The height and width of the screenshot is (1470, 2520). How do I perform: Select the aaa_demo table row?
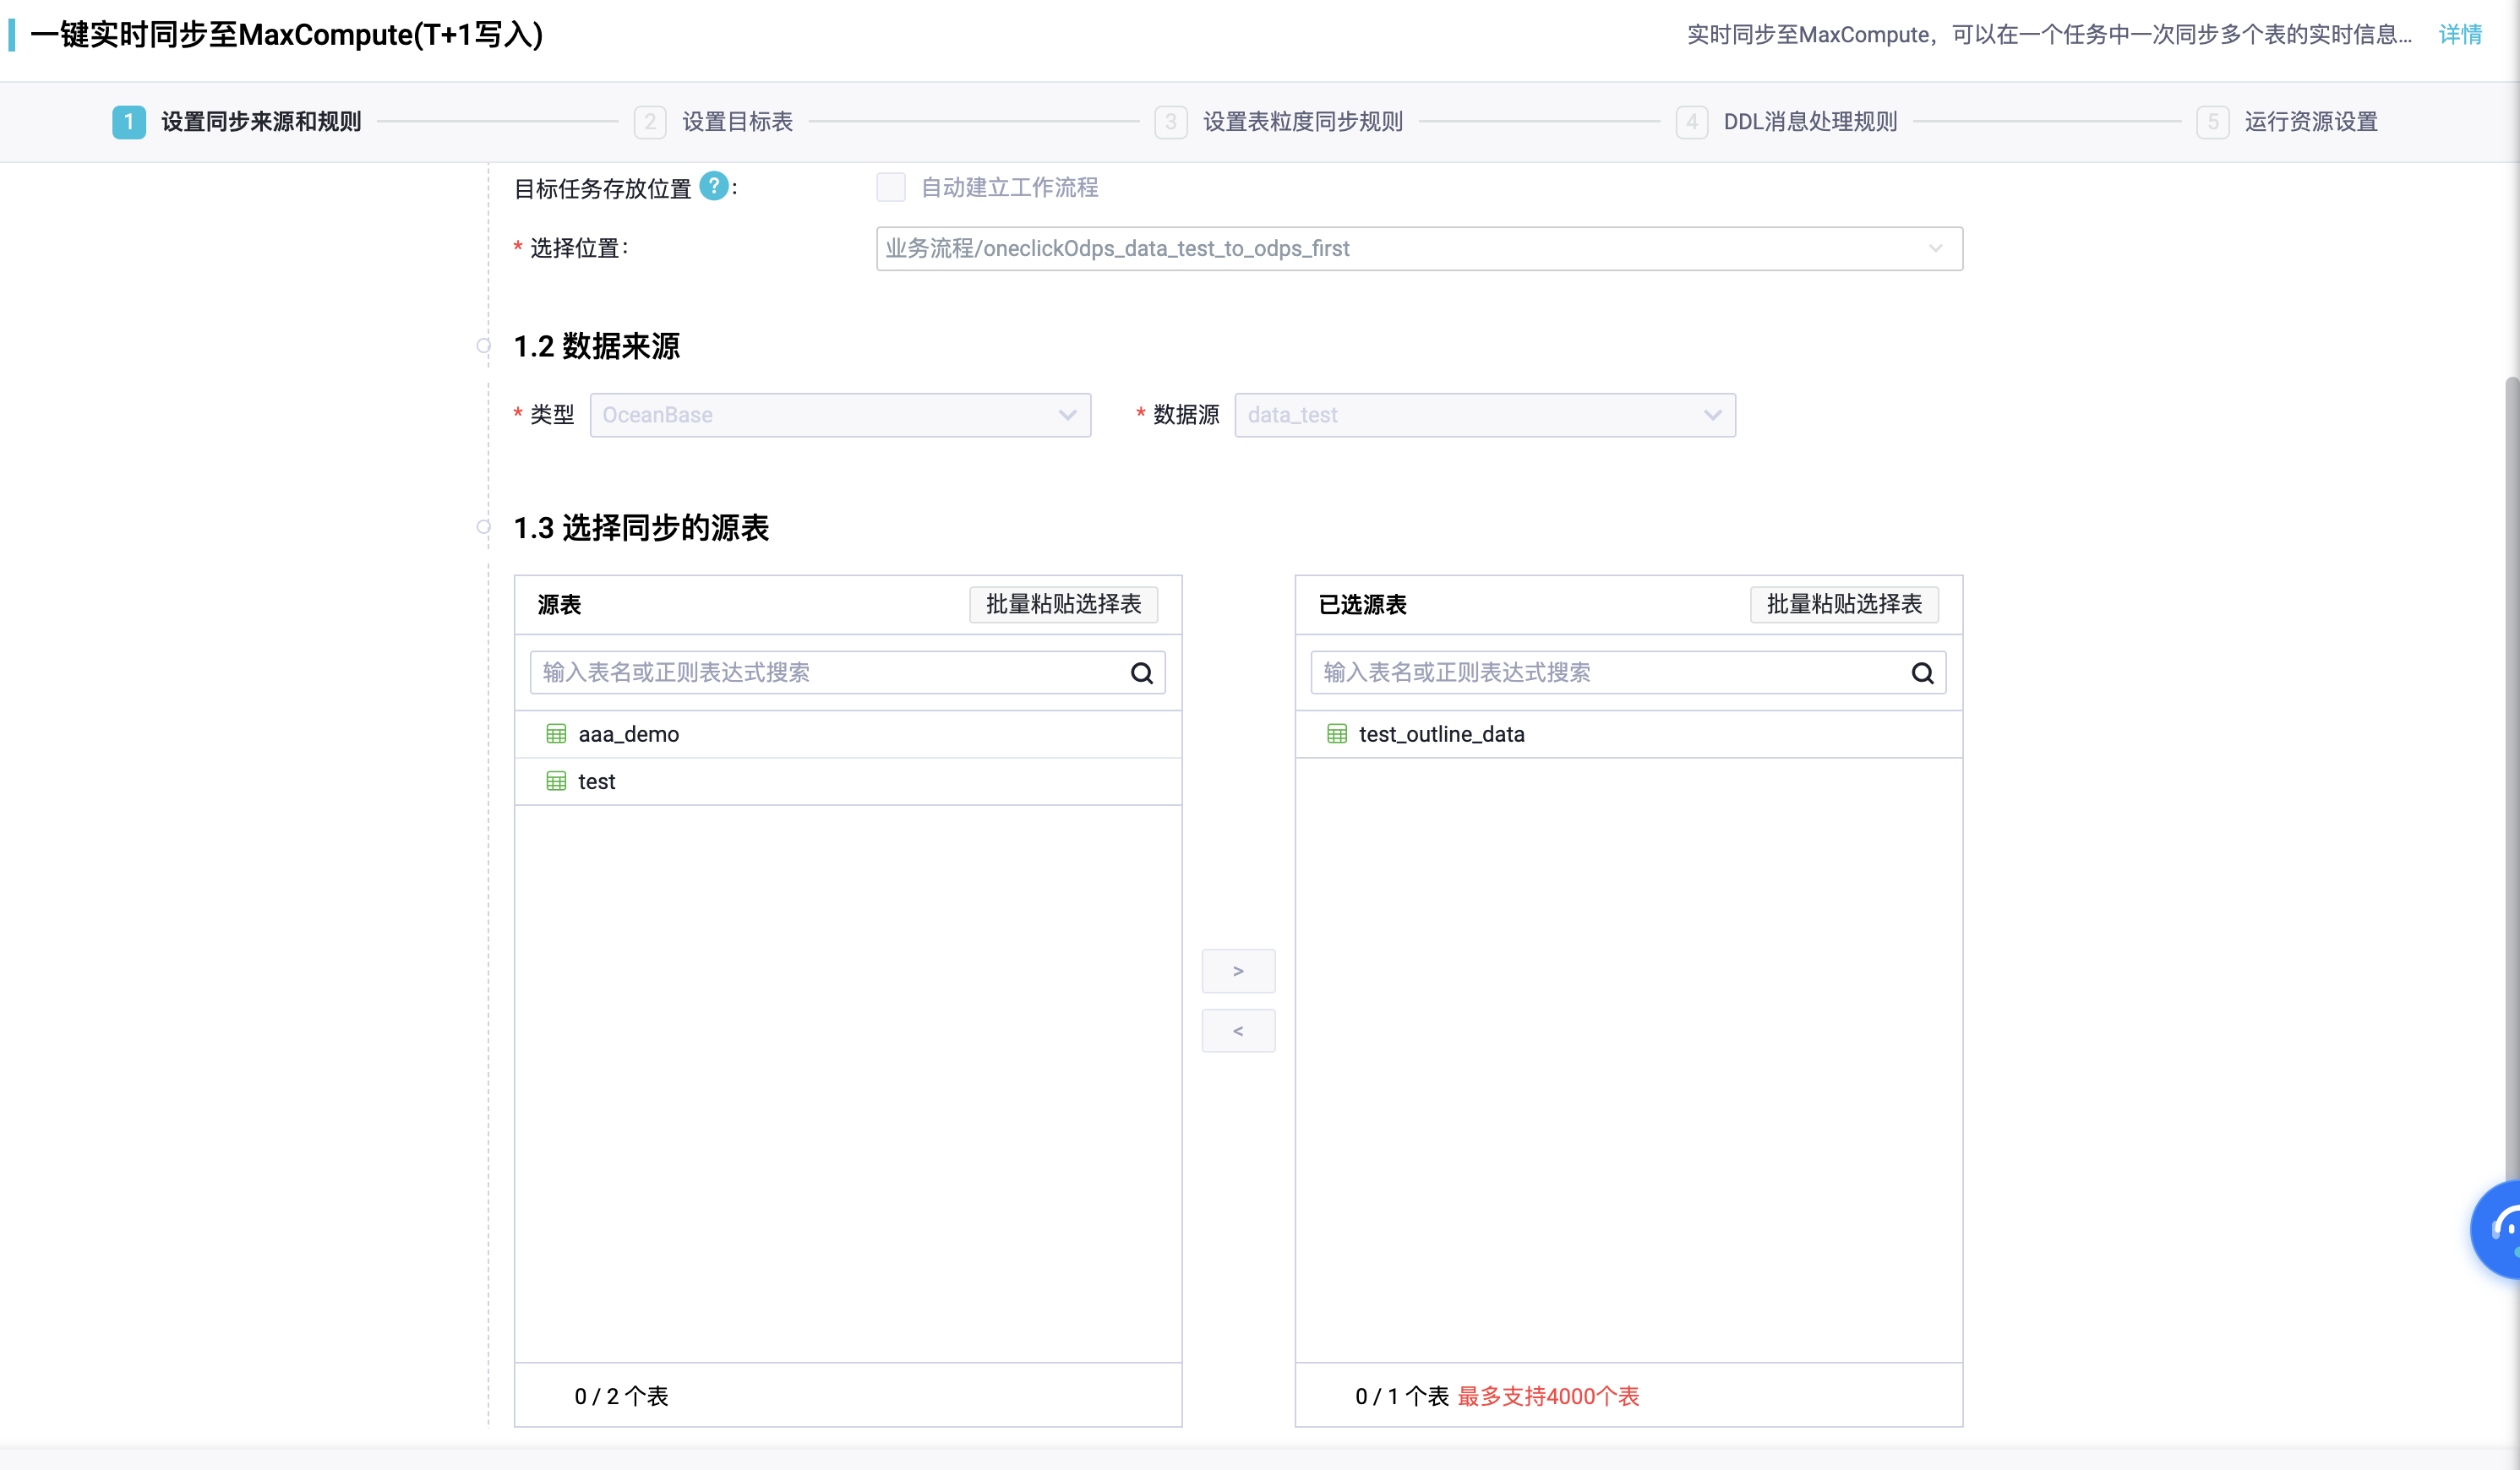pos(628,734)
